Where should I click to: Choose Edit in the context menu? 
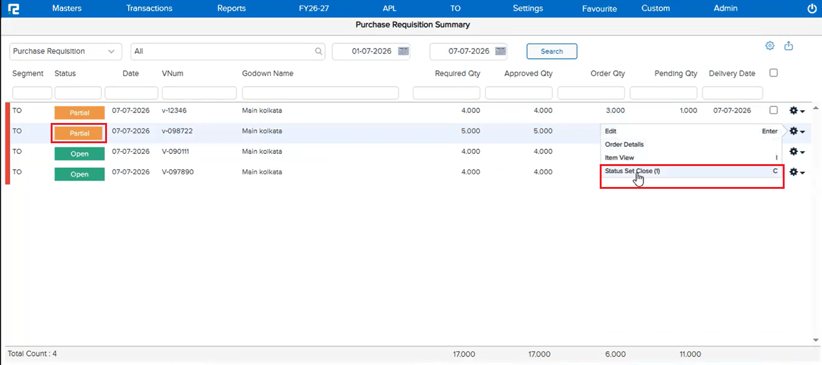pos(692,131)
